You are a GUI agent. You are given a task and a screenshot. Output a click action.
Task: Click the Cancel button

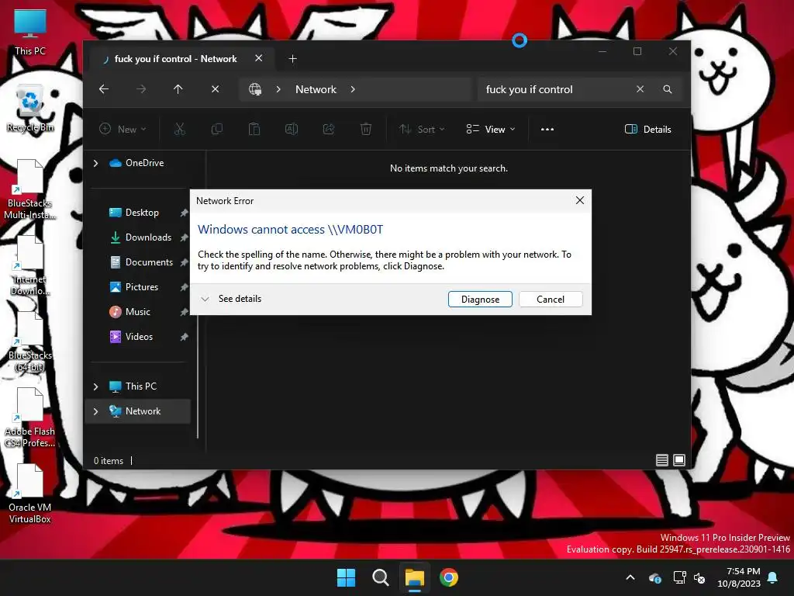551,299
